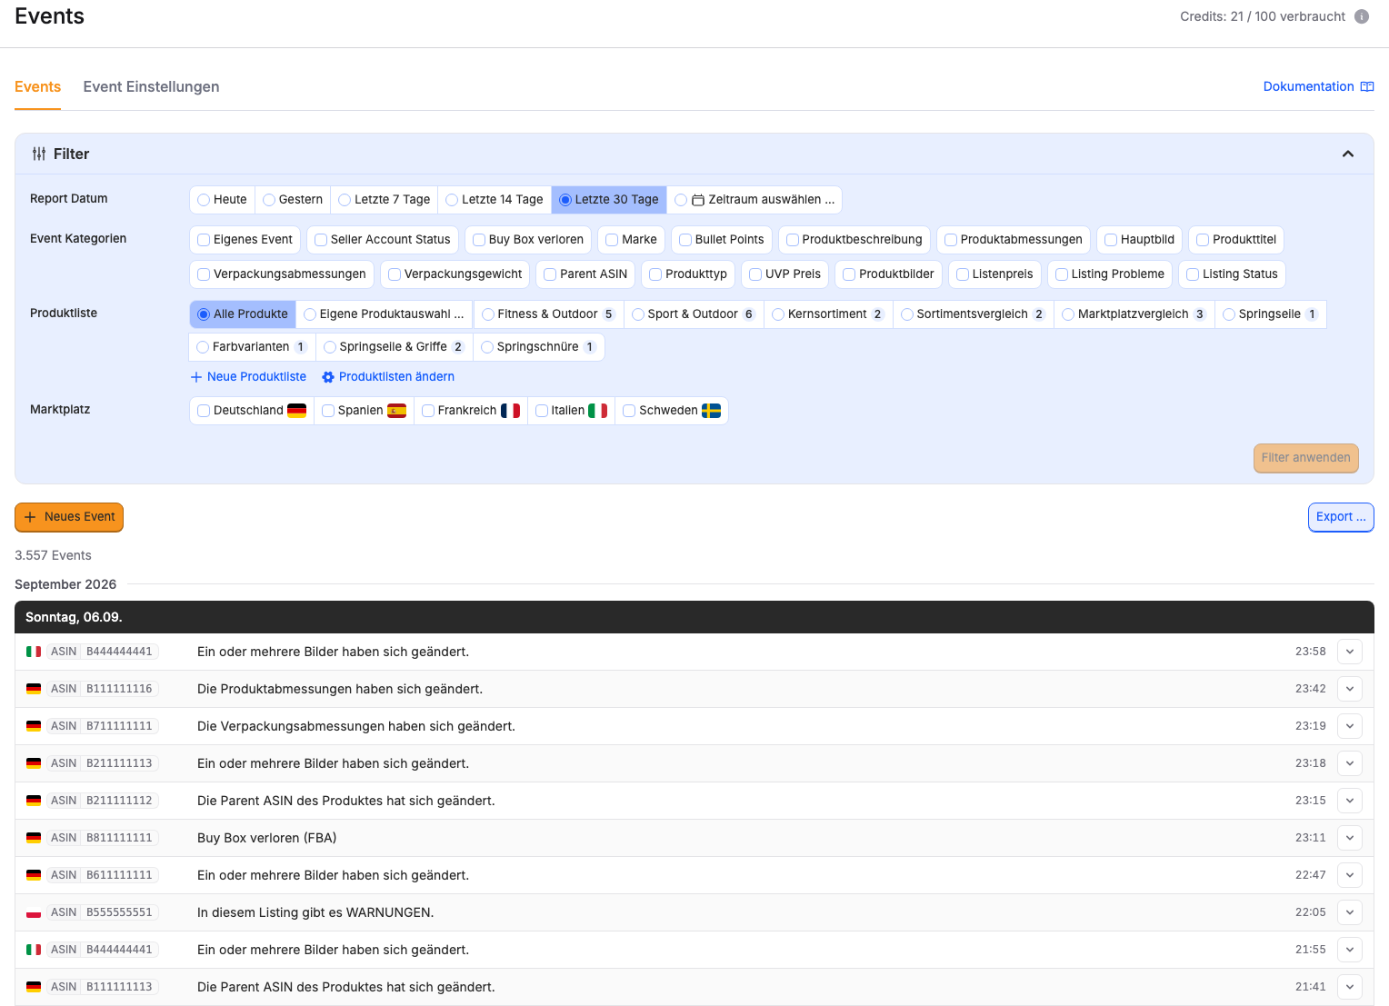Create a Neues Event

(69, 517)
